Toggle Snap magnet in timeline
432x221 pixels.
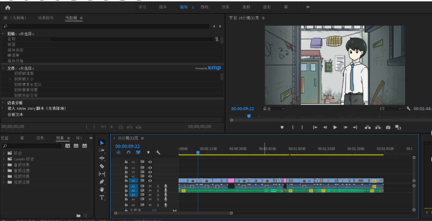[129, 152]
